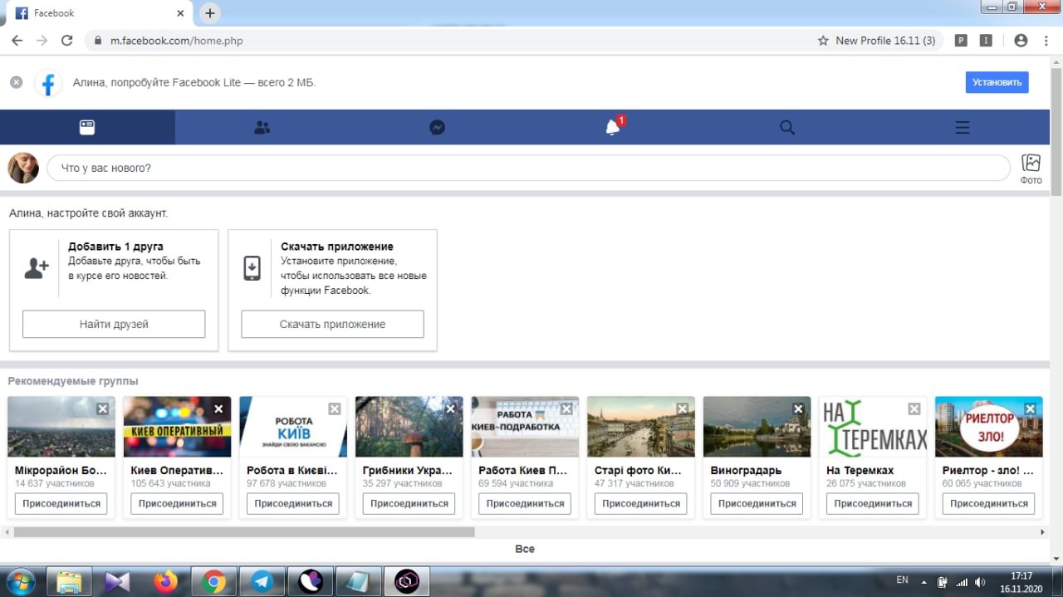
Task: Open Firefox from the taskbar
Action: click(x=166, y=581)
